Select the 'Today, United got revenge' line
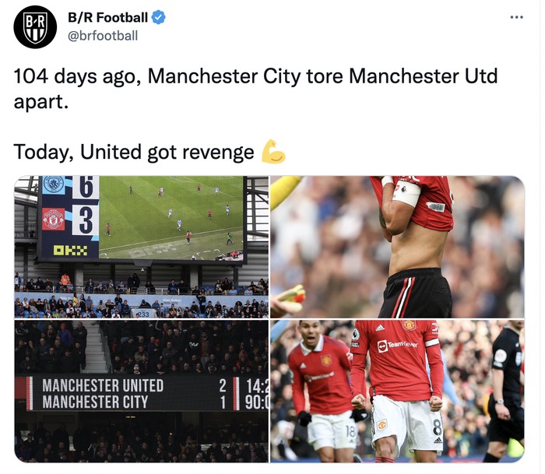This screenshot has width=545, height=474. [134, 153]
